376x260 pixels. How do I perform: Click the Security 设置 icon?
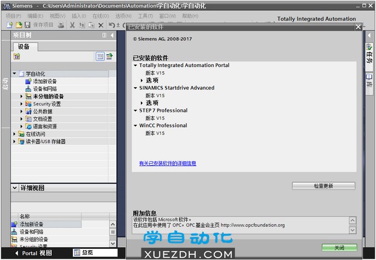point(28,104)
